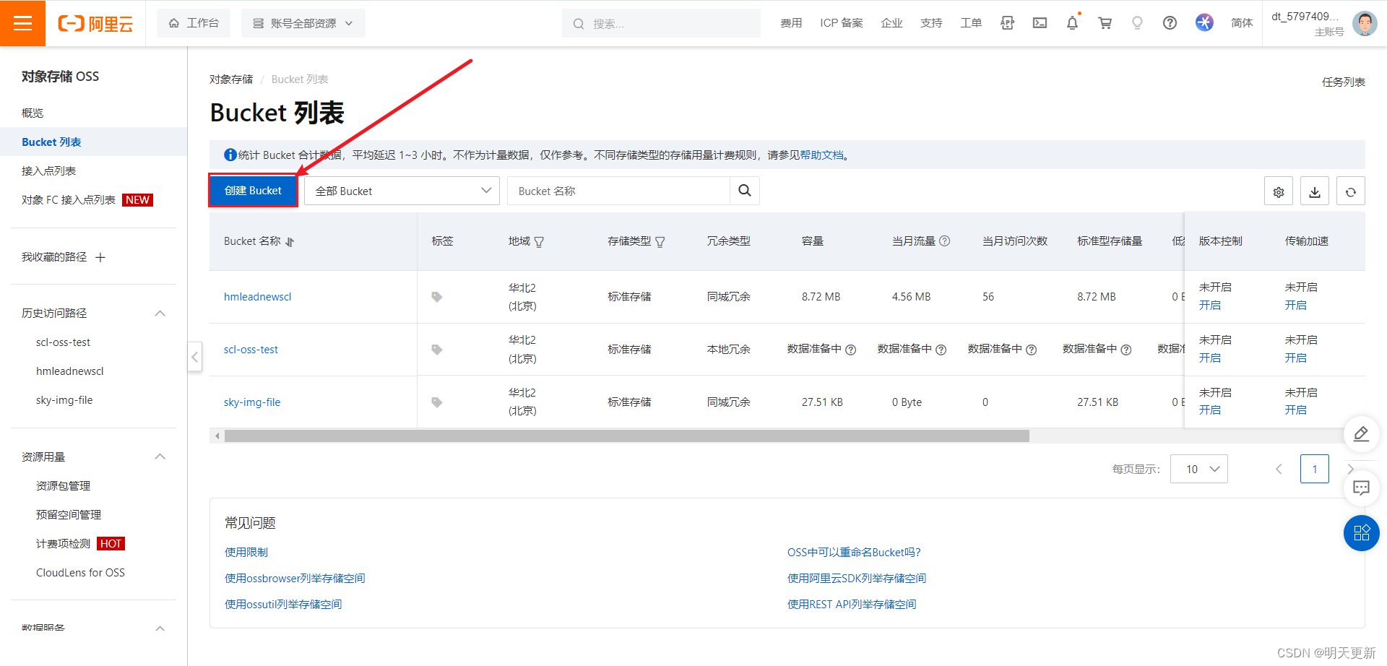Open bucket sky-img-file link
The image size is (1387, 666).
[252, 402]
